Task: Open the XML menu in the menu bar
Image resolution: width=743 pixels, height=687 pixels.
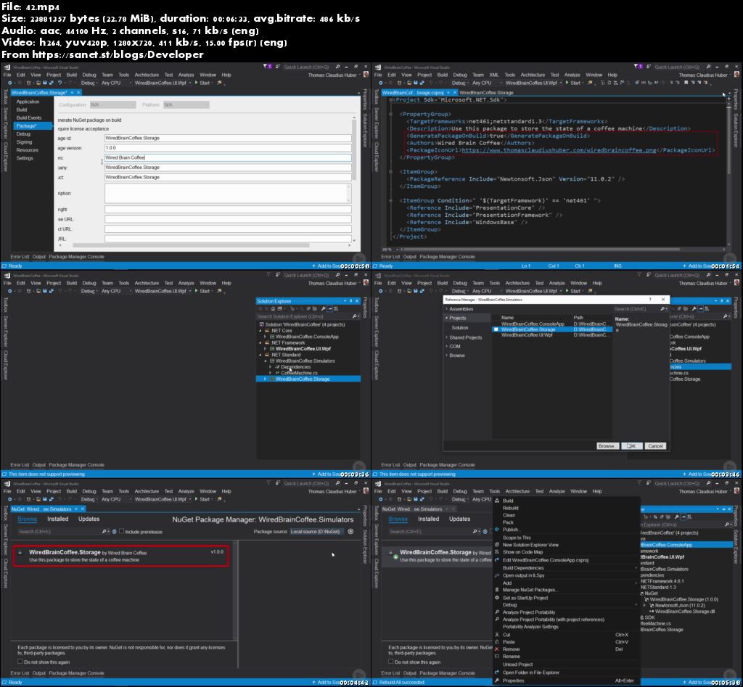Action: click(x=493, y=75)
